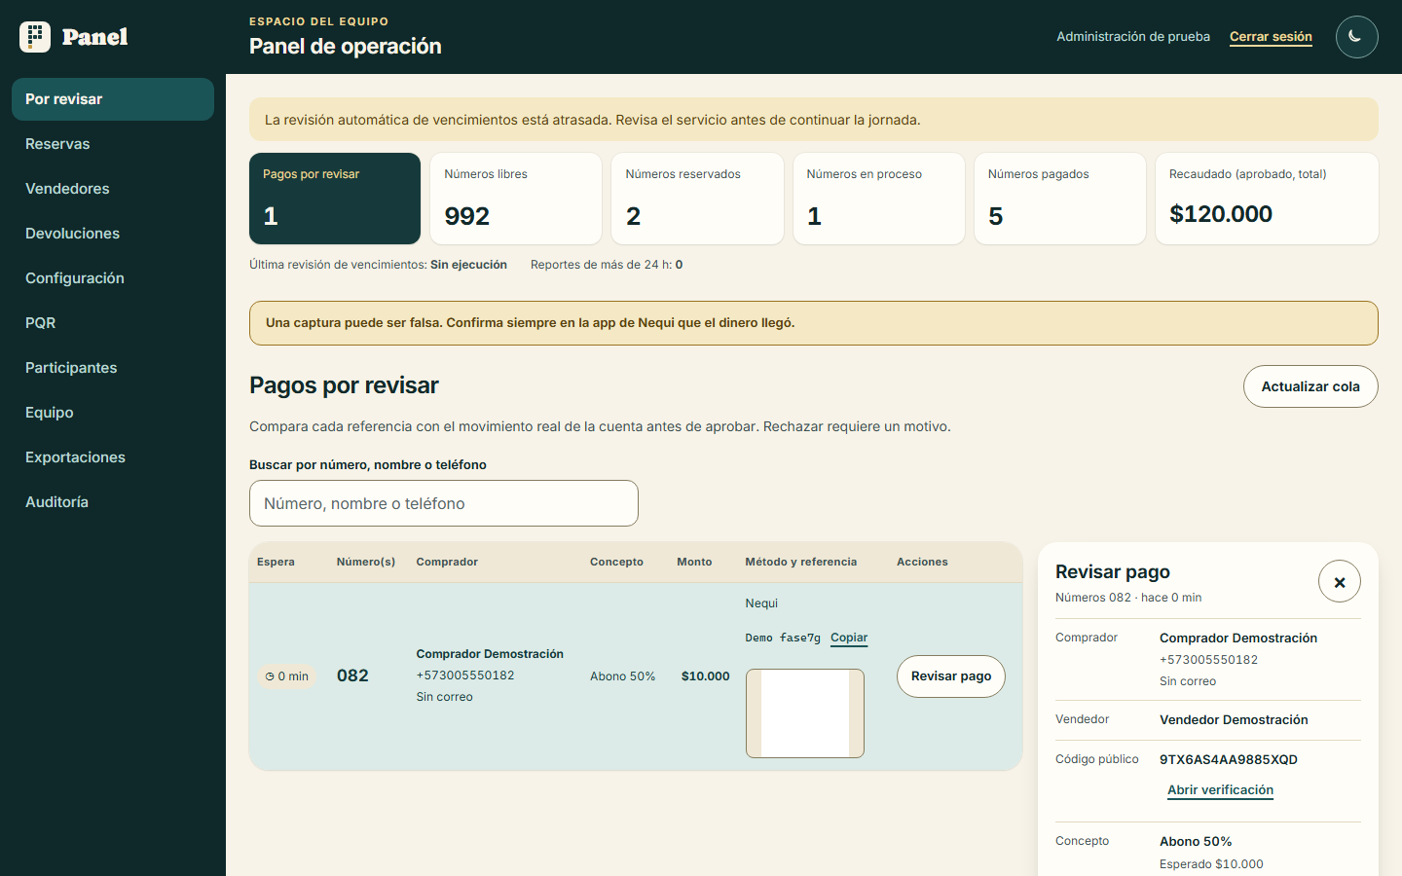Click the 0 min wait time badge
Screen dimensions: 1402x876
tap(287, 676)
